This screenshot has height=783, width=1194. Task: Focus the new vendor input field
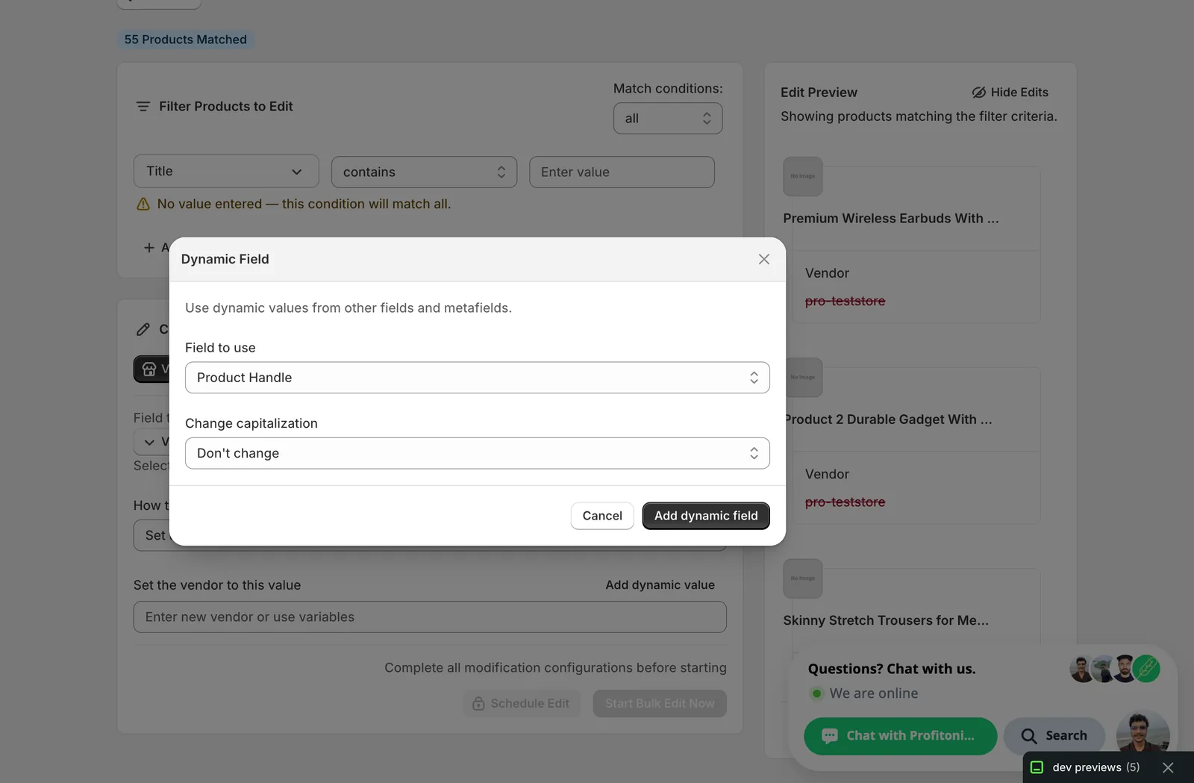coord(430,617)
